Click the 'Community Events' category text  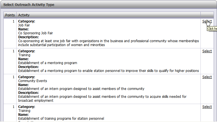coord(33,81)
